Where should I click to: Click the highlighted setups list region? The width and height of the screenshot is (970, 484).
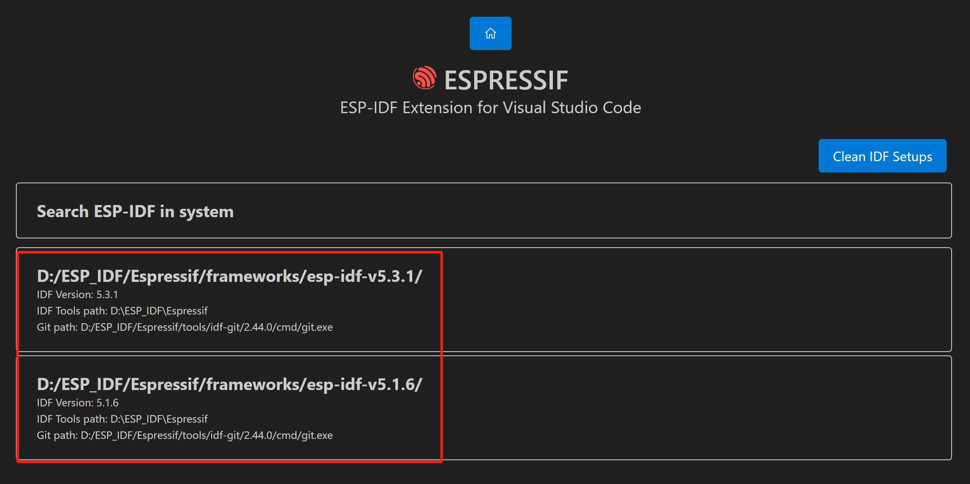tap(229, 355)
